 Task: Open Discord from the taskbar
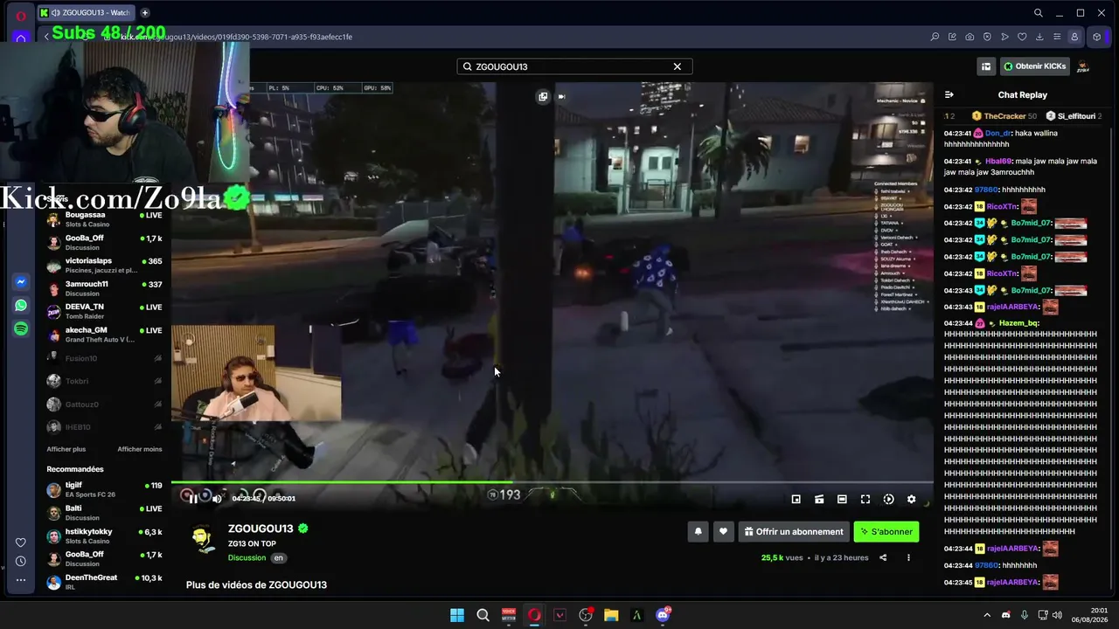point(663,615)
